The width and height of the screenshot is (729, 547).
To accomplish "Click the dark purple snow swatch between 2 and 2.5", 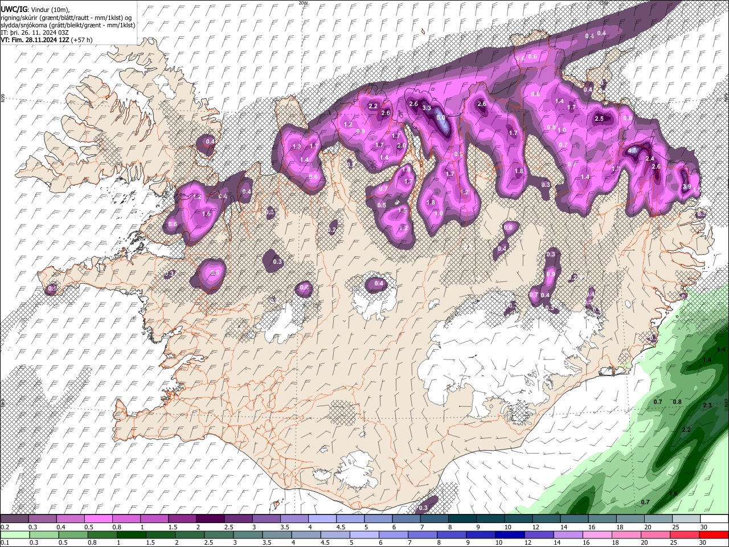I will click(210, 519).
